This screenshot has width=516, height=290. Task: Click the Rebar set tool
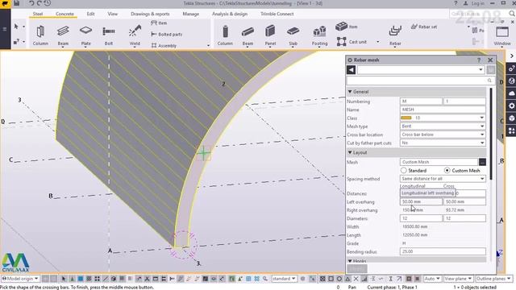coord(424,27)
